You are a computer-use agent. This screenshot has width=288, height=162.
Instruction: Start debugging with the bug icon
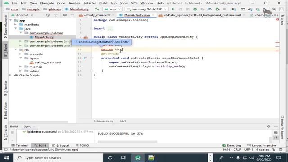[x=195, y=9]
